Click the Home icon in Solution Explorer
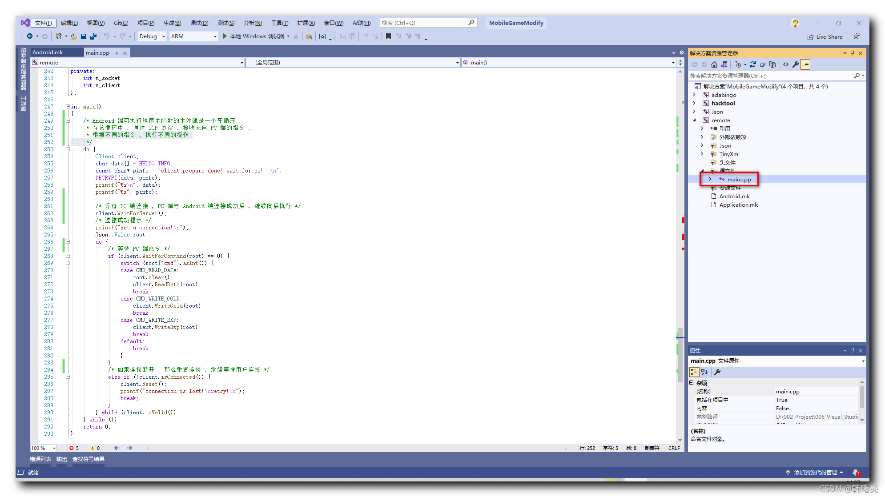 pyautogui.click(x=714, y=64)
